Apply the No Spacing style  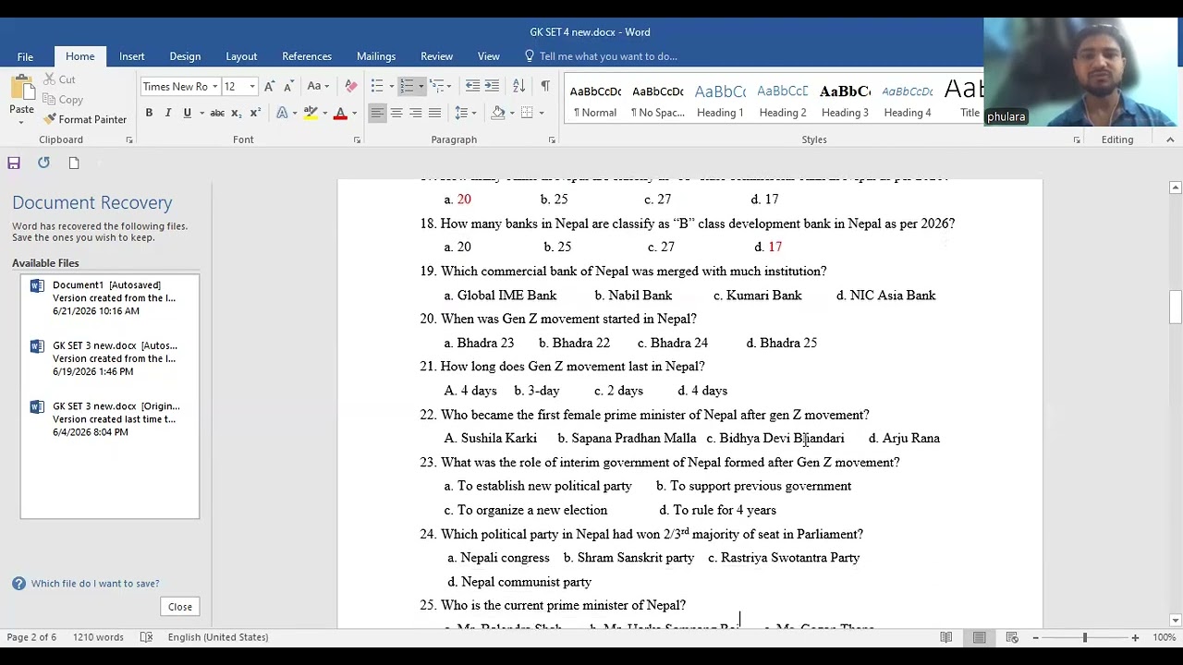658,100
